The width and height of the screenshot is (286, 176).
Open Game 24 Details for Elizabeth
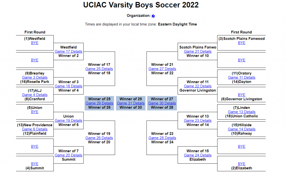(x=197, y=155)
